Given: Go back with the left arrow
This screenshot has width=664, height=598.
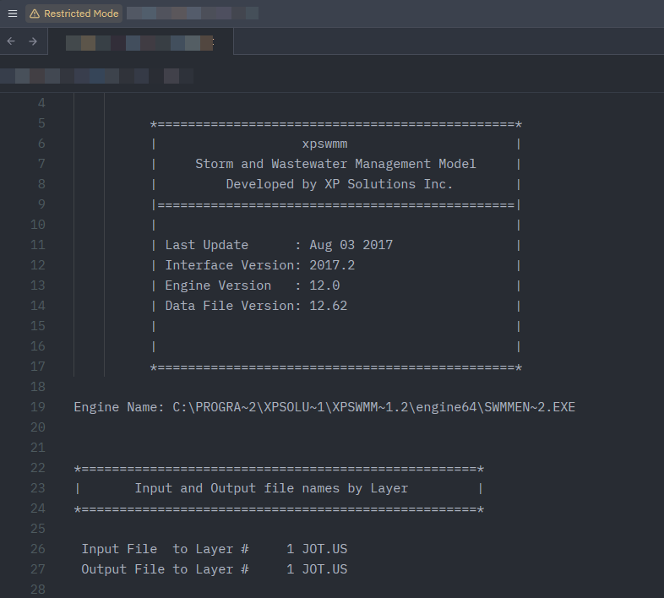Looking at the screenshot, I should click(11, 41).
